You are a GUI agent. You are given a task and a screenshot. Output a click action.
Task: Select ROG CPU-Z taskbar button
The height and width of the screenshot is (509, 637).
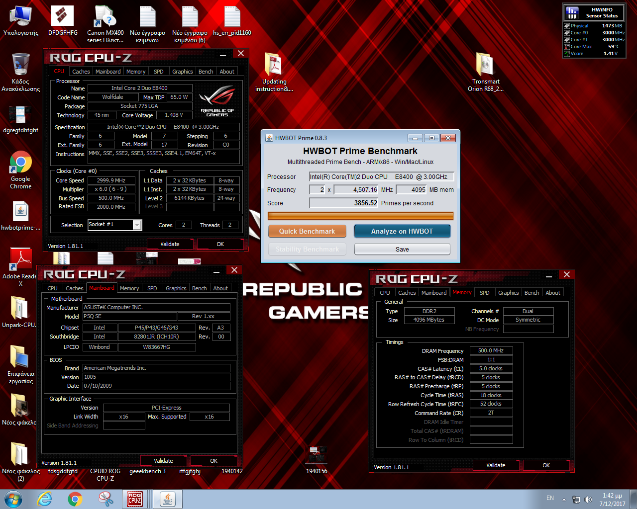click(x=135, y=499)
